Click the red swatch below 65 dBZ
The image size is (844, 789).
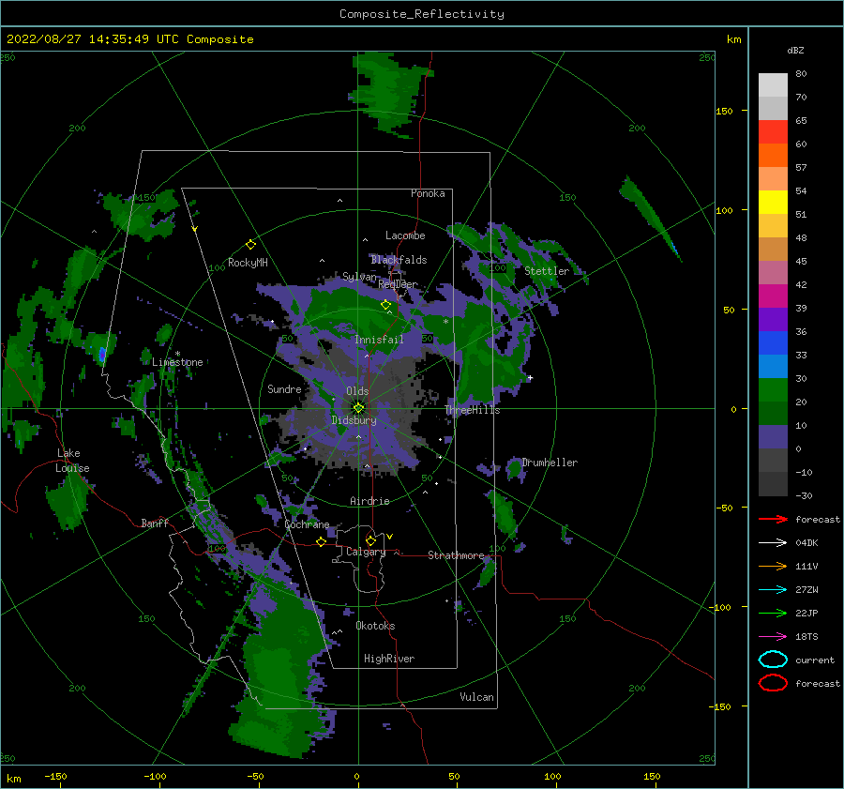tap(773, 132)
